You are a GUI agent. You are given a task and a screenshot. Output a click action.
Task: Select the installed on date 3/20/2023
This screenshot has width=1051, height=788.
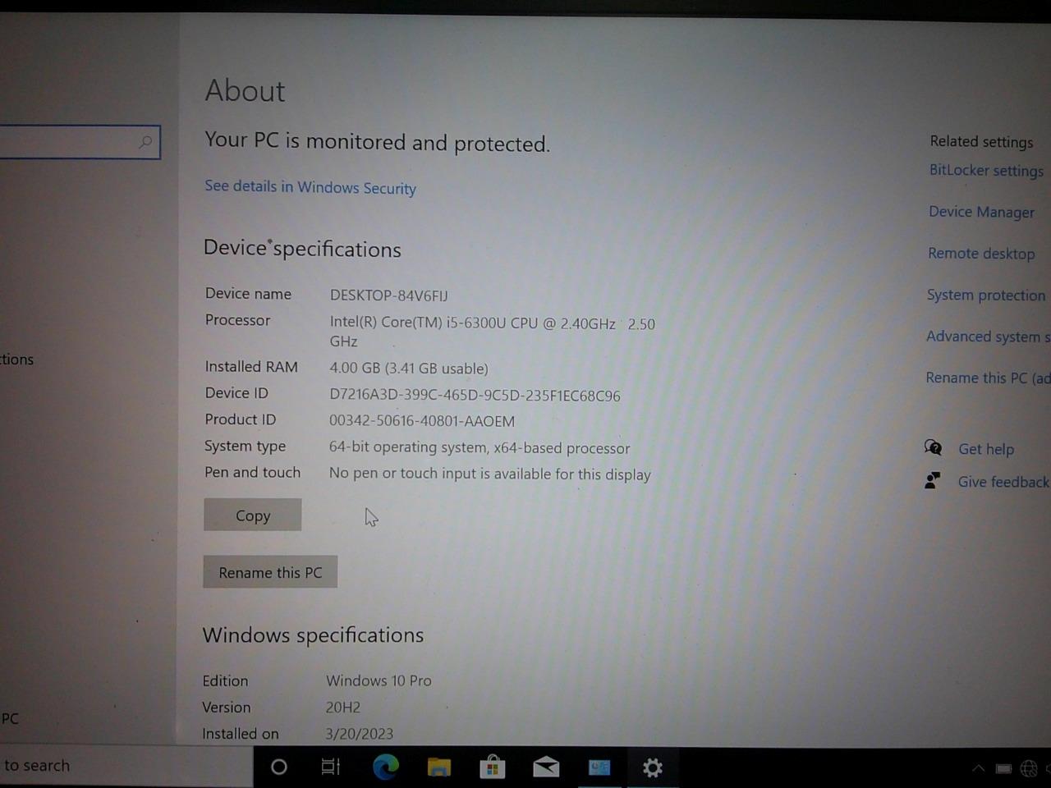coord(359,733)
